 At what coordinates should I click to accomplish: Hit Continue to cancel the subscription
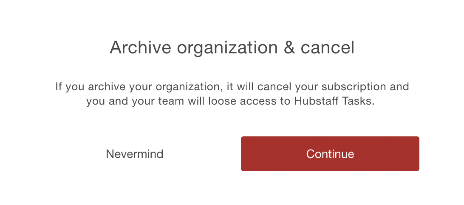[330, 154]
